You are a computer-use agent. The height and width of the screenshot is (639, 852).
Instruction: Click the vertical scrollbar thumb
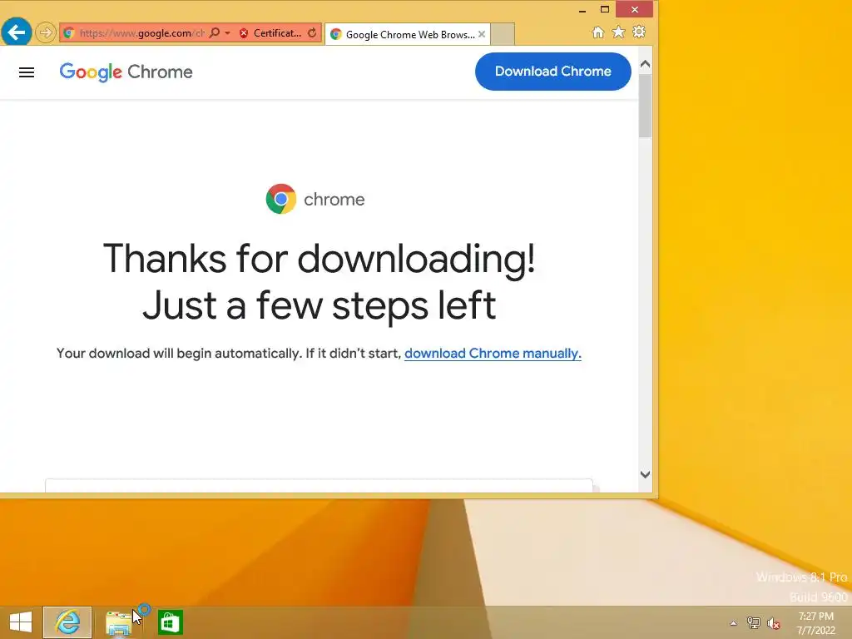tap(645, 105)
